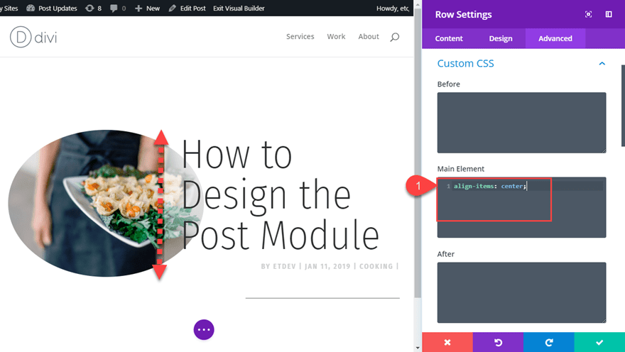Open the purple builder options button
This screenshot has width=625, height=352.
pos(204,330)
